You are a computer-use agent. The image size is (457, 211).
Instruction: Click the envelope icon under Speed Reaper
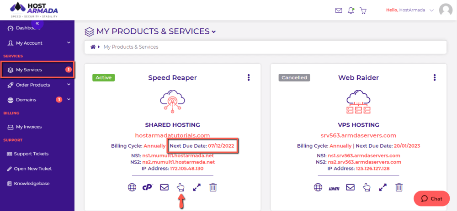point(164,187)
